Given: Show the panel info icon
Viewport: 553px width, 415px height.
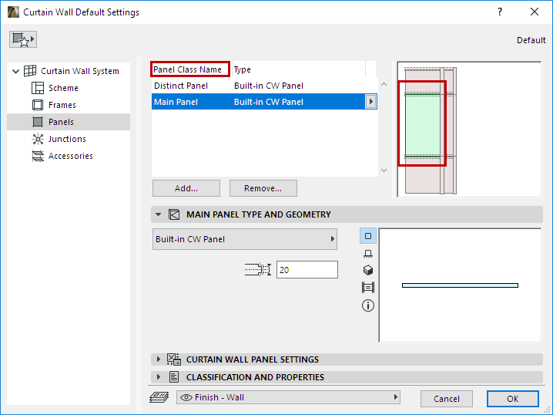Looking at the screenshot, I should [368, 305].
